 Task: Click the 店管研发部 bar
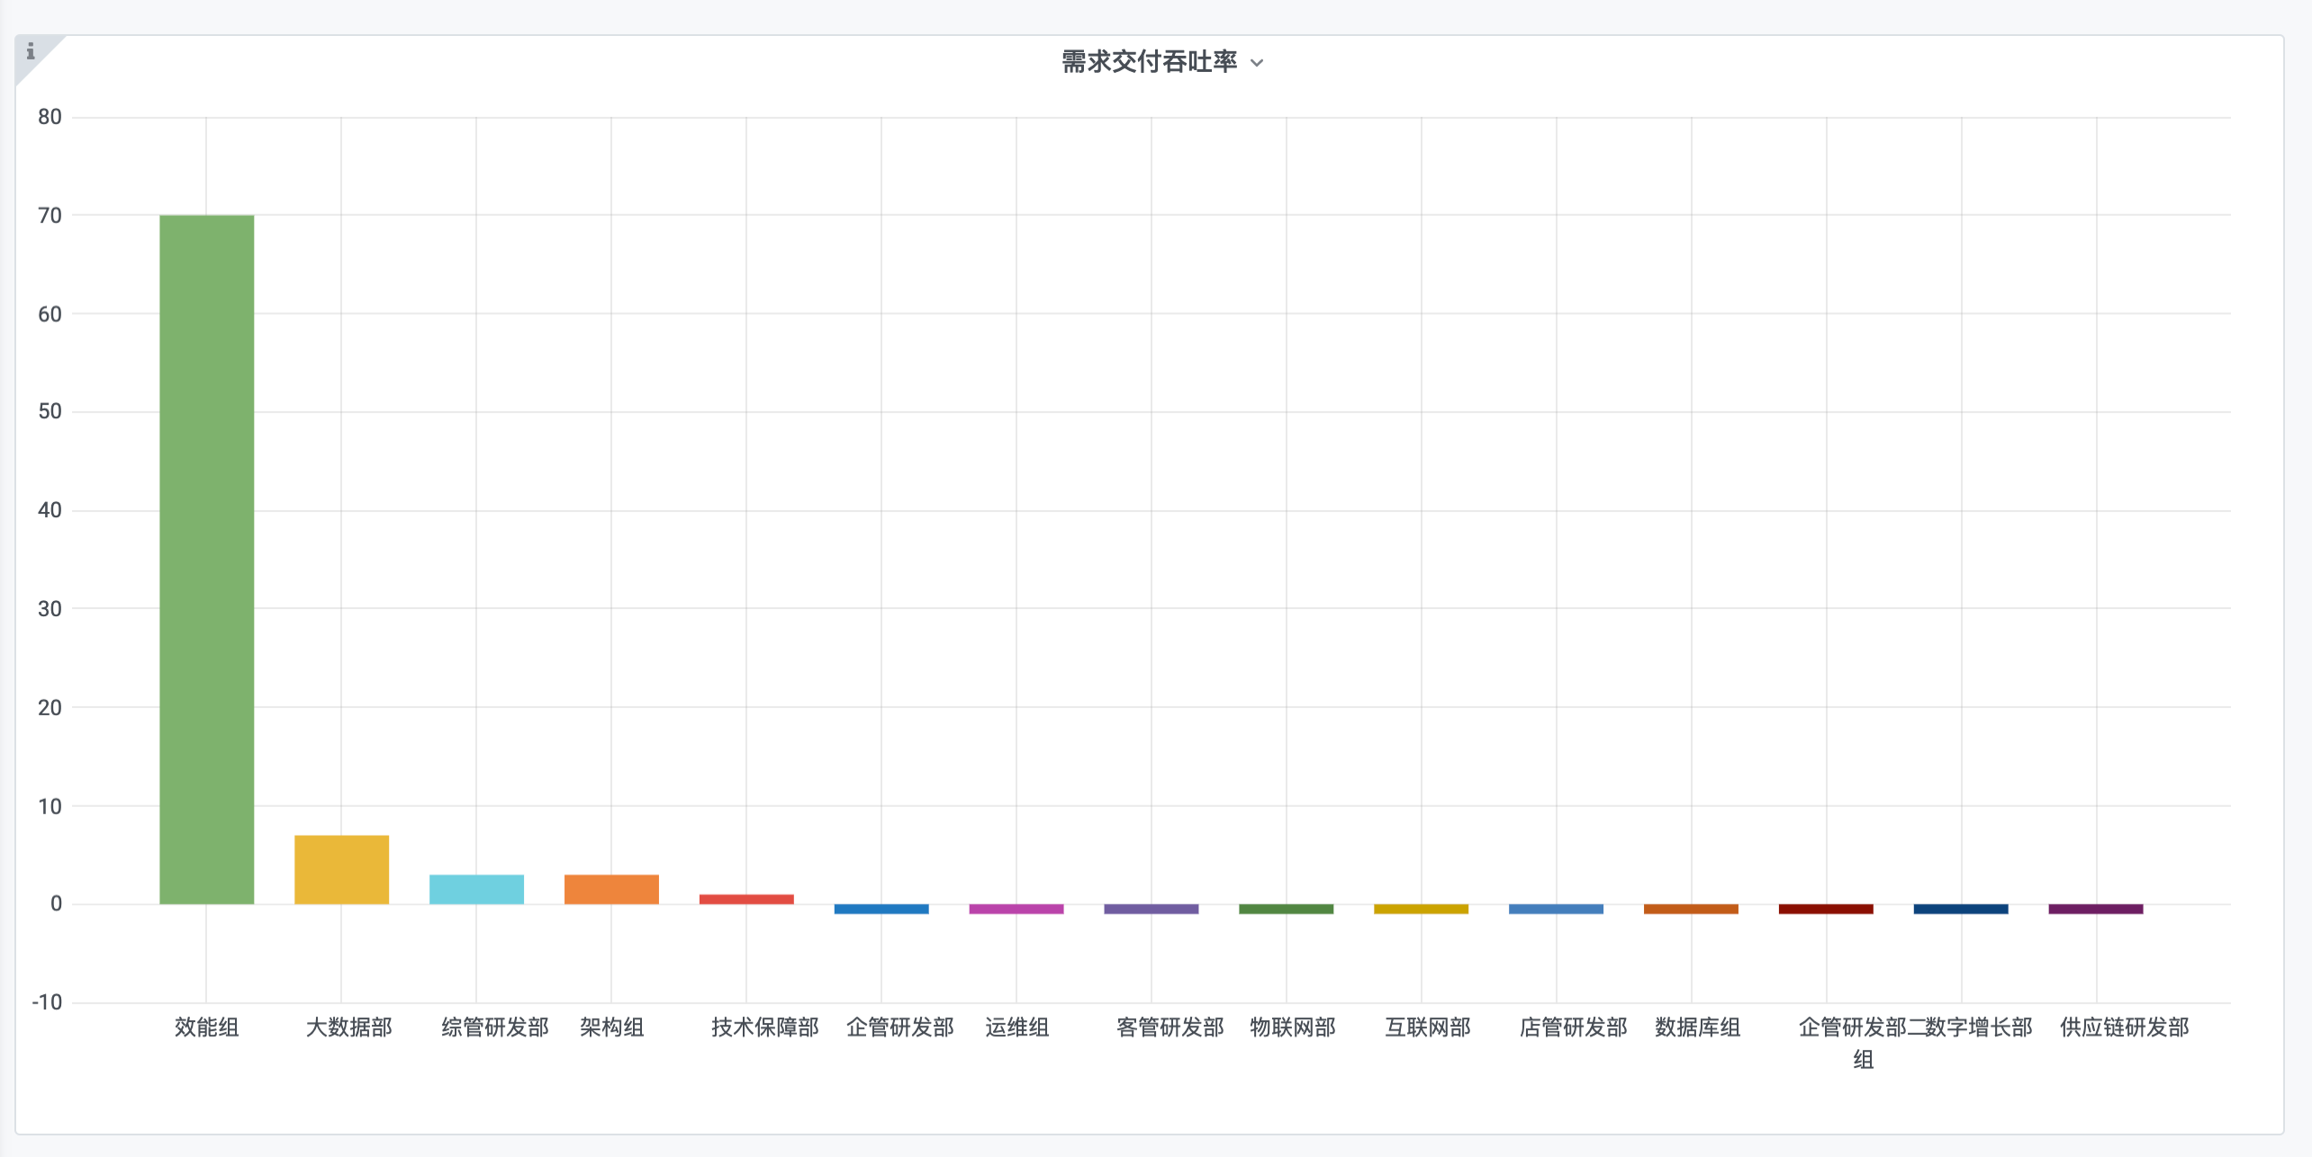click(x=1556, y=909)
